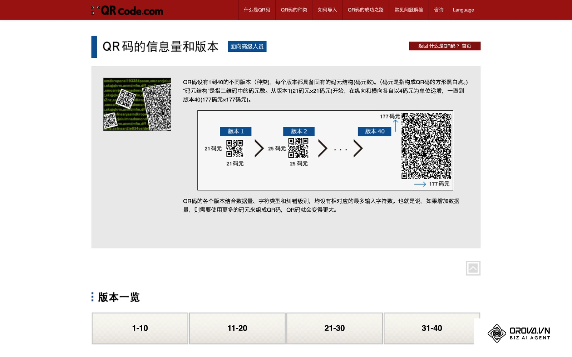Click the large version 40 QR code image
This screenshot has width=572, height=357.
426,146
